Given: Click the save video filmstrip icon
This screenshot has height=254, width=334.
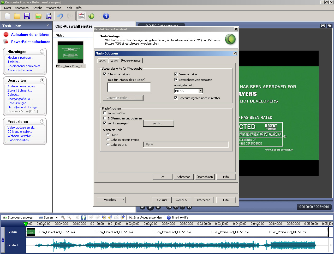Looking at the screenshot, I should point(49,16).
